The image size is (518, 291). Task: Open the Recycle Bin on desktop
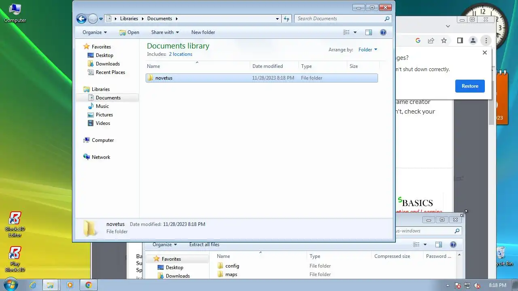pos(503,256)
